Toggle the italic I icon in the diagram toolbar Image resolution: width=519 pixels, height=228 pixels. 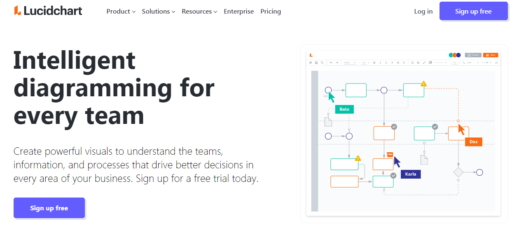pos(380,63)
